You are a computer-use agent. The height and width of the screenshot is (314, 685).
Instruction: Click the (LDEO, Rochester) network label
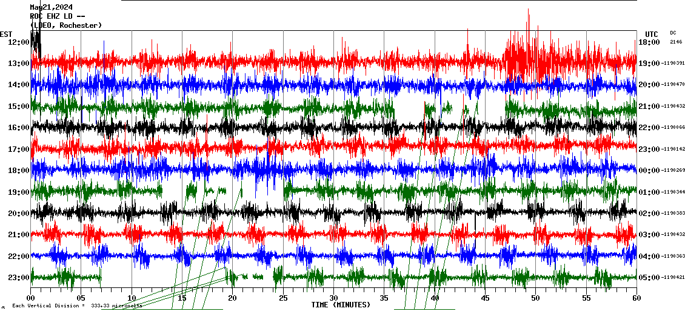tap(66, 25)
